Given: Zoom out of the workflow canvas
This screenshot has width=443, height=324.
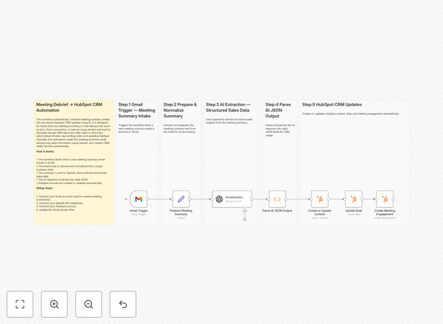Looking at the screenshot, I should pyautogui.click(x=88, y=304).
